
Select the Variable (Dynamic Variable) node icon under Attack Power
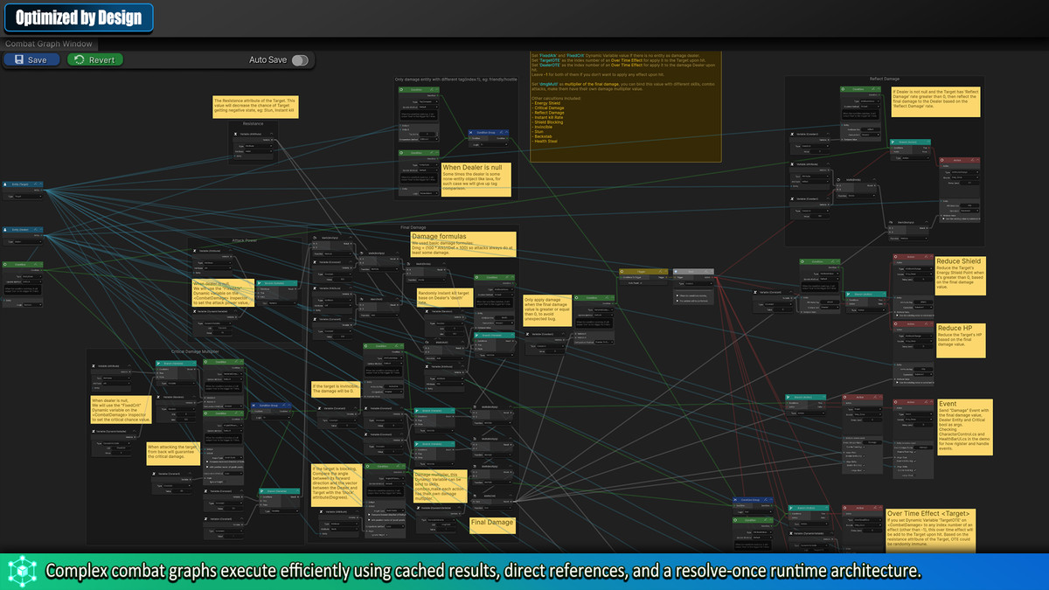click(x=195, y=311)
